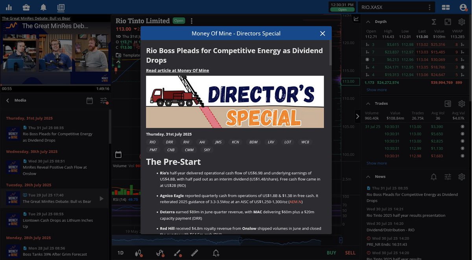The image size is (472, 260).
Task: Open the News alerts bell icon
Action: (x=433, y=177)
